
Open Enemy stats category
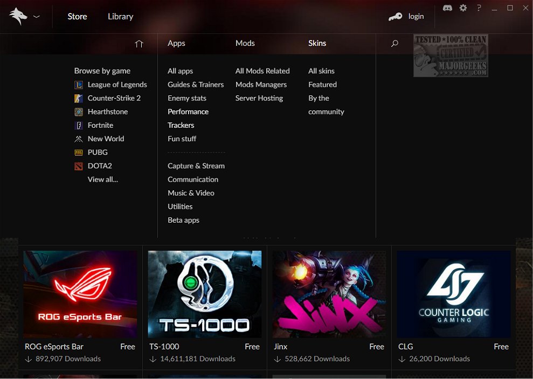(x=187, y=98)
